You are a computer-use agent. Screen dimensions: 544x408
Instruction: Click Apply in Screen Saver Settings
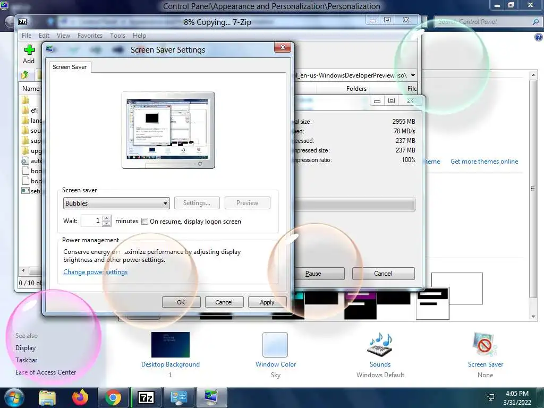pos(267,302)
